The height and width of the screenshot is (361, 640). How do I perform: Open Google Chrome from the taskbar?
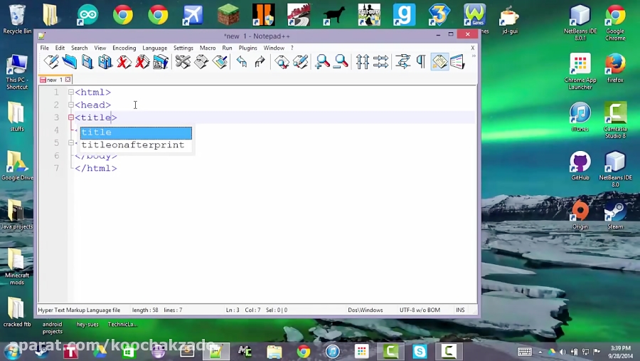(304, 351)
